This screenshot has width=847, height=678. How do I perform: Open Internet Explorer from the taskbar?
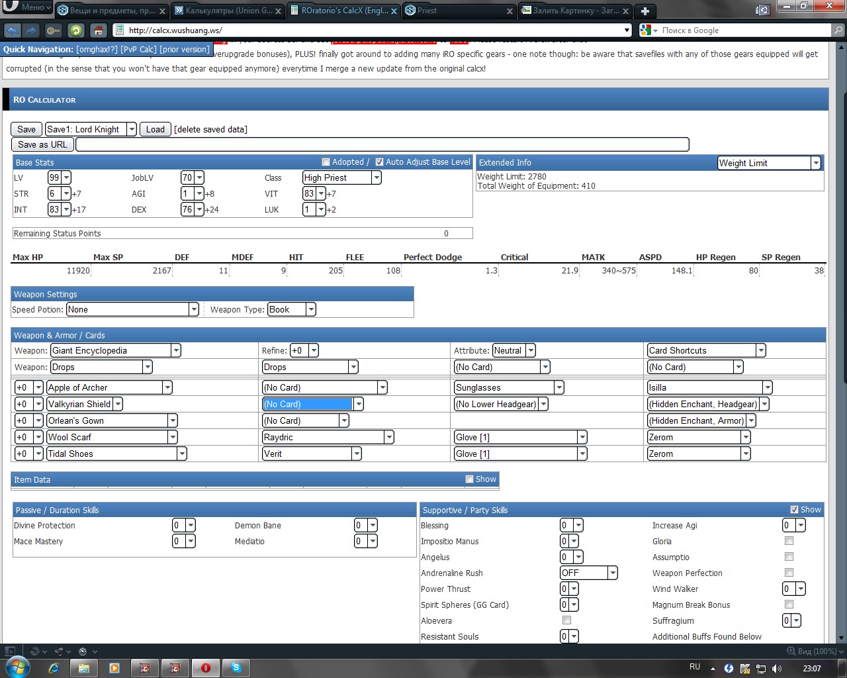click(54, 667)
